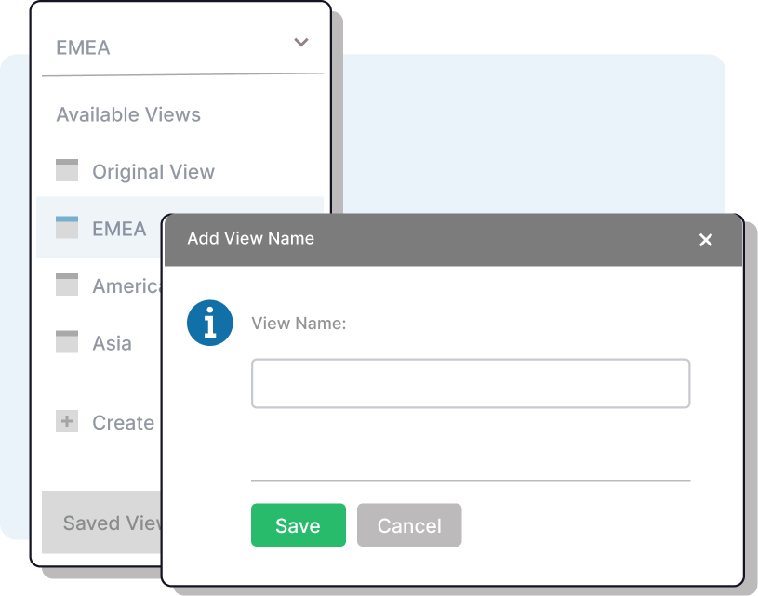
Task: Expand the EMEA dropdown chevron
Action: 300,43
